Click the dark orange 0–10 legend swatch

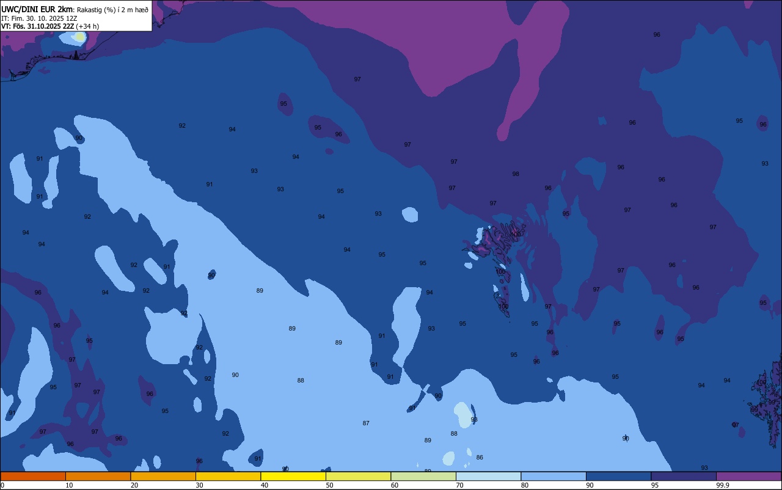pos(33,476)
